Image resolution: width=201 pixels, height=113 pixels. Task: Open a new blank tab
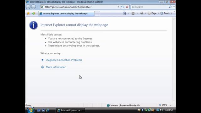coord(97,14)
